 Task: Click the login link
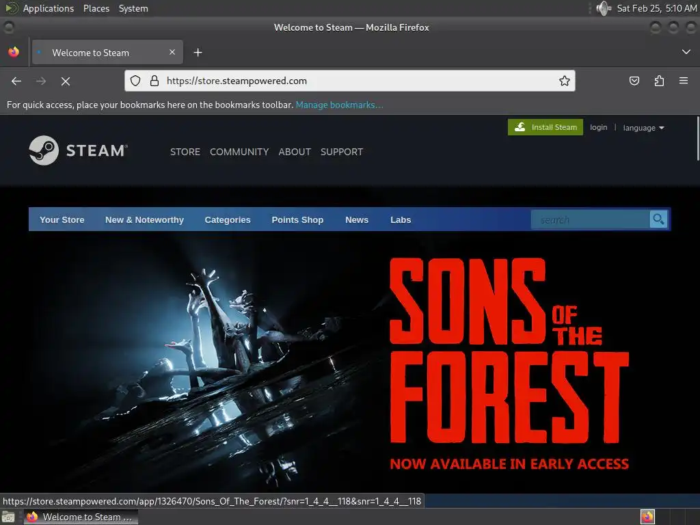pyautogui.click(x=598, y=127)
